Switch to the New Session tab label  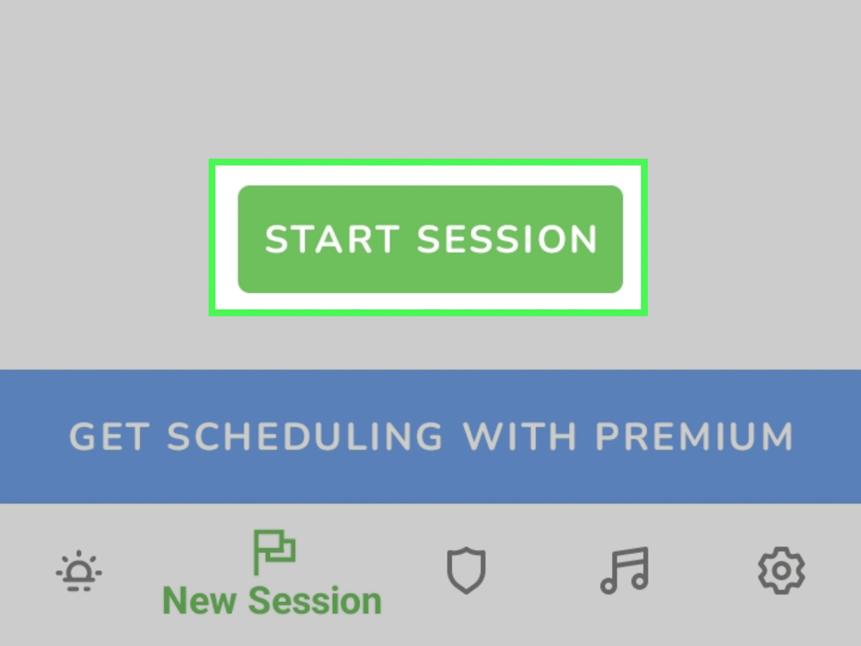[272, 601]
